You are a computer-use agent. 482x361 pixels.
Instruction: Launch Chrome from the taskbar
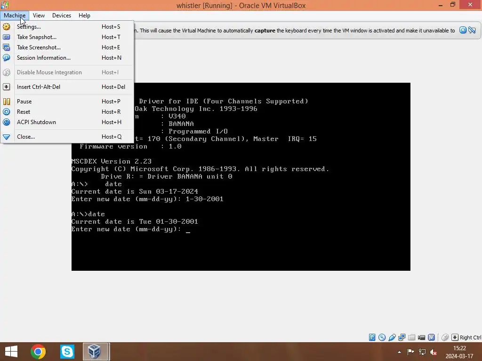tap(38, 352)
